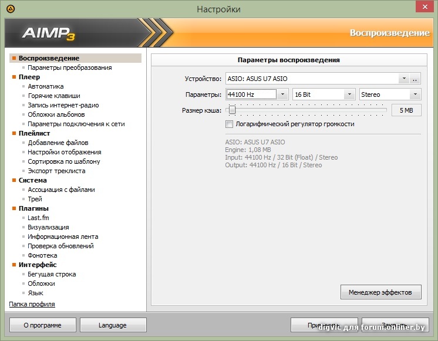Click the AIMP icon in title bar
438x341 pixels.
tap(11, 9)
